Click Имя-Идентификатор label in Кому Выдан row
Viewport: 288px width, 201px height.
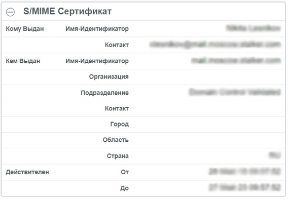(x=97, y=29)
